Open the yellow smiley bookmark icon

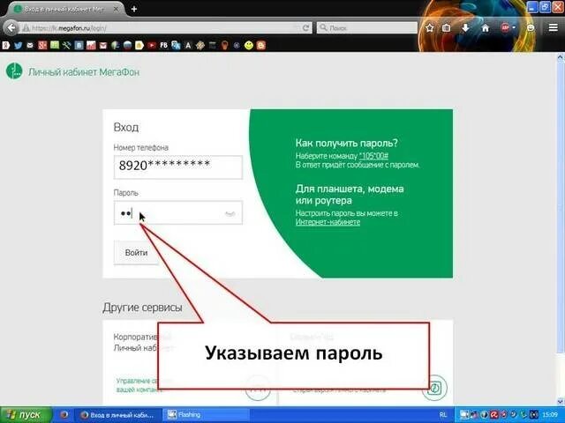click(249, 45)
